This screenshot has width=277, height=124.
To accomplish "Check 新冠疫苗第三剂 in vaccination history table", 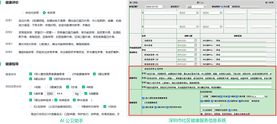I will point(143,64).
